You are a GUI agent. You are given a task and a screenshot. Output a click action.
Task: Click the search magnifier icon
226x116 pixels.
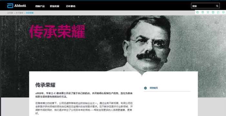point(217,6)
